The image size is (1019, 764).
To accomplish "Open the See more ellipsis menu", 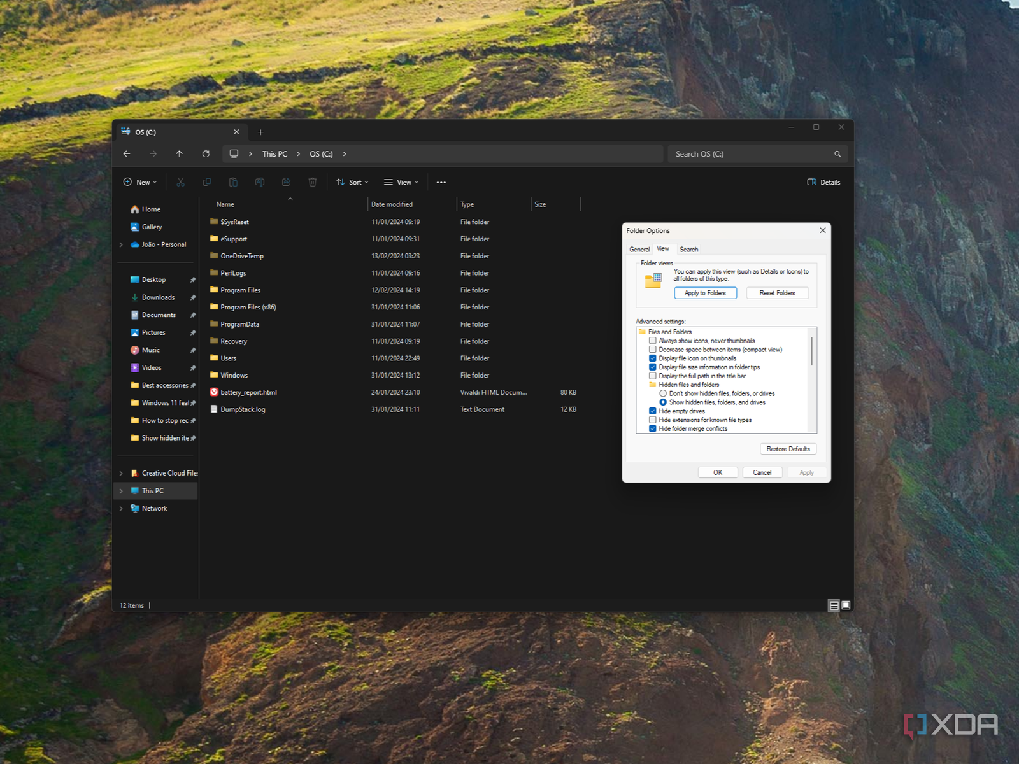I will click(x=441, y=182).
